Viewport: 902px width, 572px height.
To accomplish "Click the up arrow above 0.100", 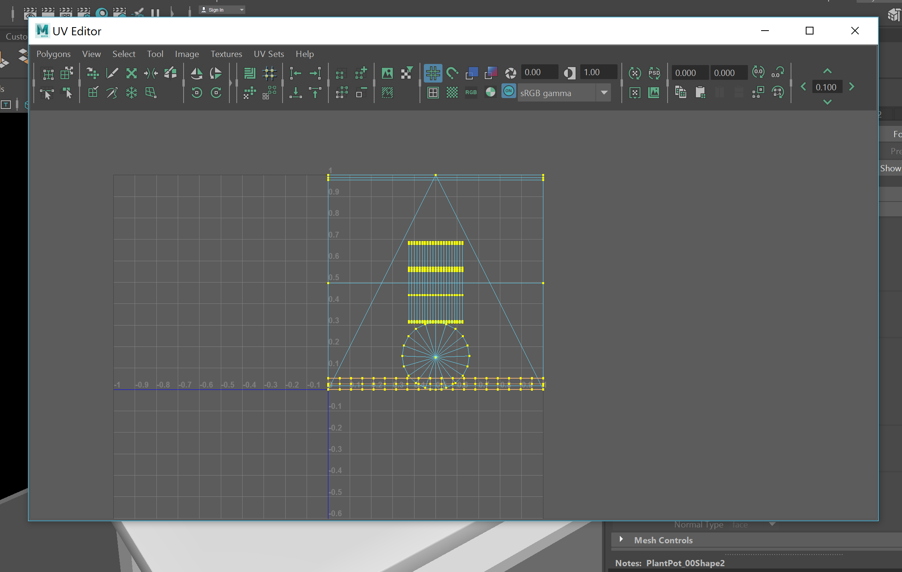I will click(827, 71).
